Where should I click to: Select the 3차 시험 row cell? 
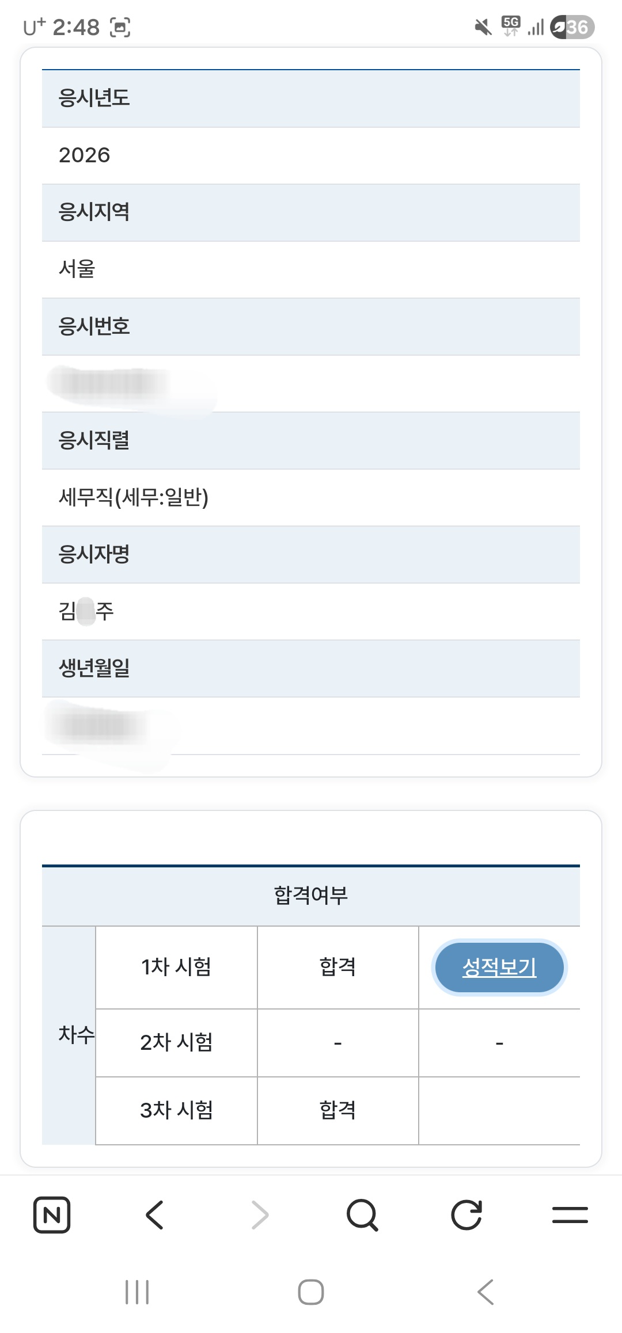coord(176,1110)
